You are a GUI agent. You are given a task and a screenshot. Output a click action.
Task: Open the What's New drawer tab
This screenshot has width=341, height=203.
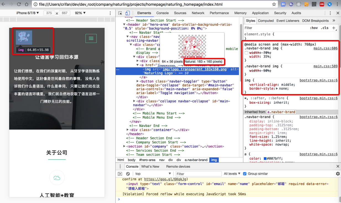[x=150, y=167]
